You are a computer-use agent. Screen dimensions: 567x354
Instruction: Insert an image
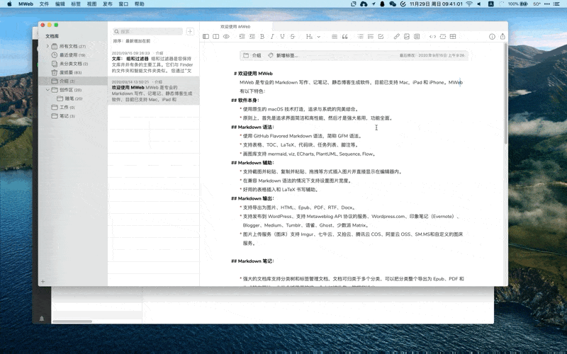407,37
